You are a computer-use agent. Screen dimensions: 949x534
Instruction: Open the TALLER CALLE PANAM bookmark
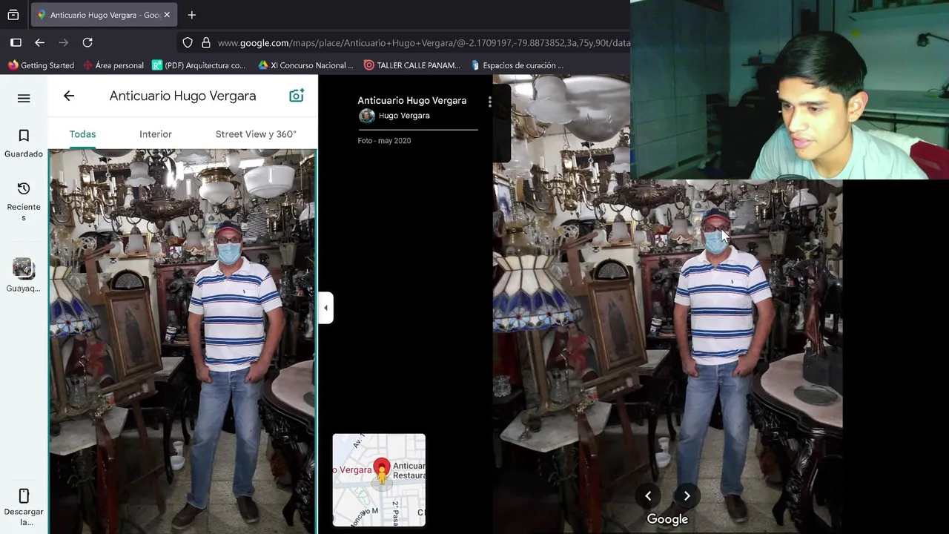click(x=412, y=65)
